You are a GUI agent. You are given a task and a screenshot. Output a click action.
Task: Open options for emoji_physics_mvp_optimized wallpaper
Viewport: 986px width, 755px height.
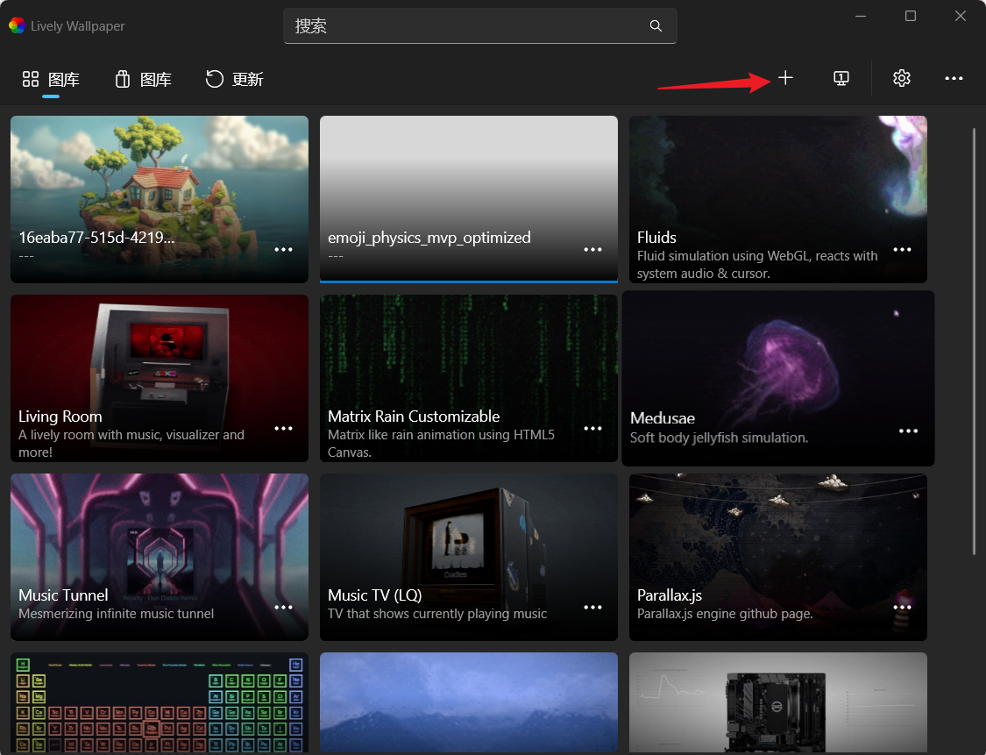pos(593,250)
